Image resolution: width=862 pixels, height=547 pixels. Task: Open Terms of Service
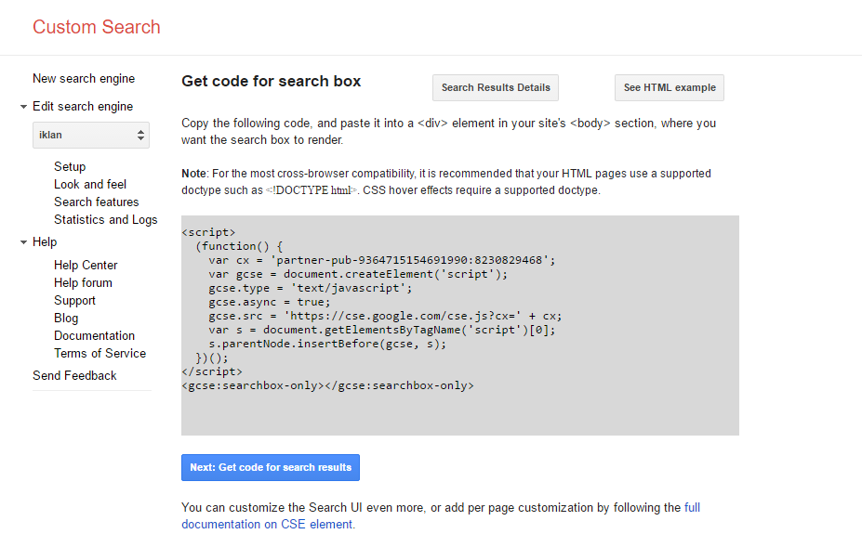100,353
